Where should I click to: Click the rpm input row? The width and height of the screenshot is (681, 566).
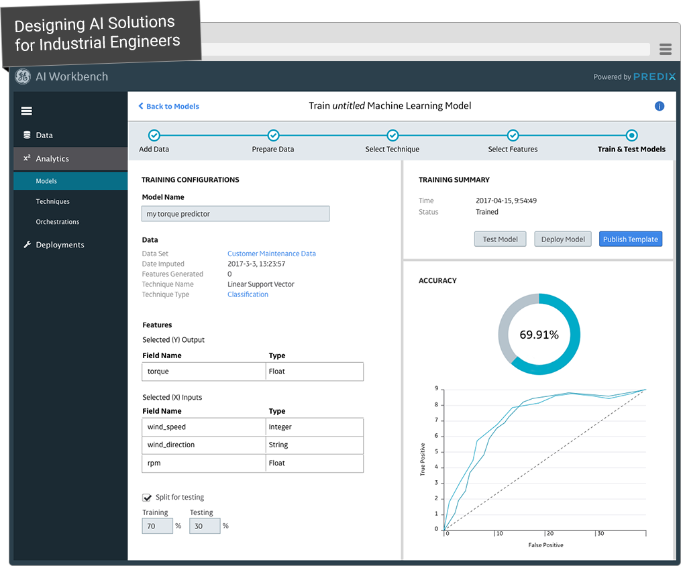click(253, 463)
